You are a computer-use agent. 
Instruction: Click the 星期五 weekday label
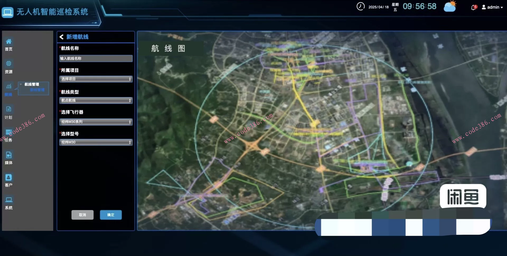coord(395,7)
